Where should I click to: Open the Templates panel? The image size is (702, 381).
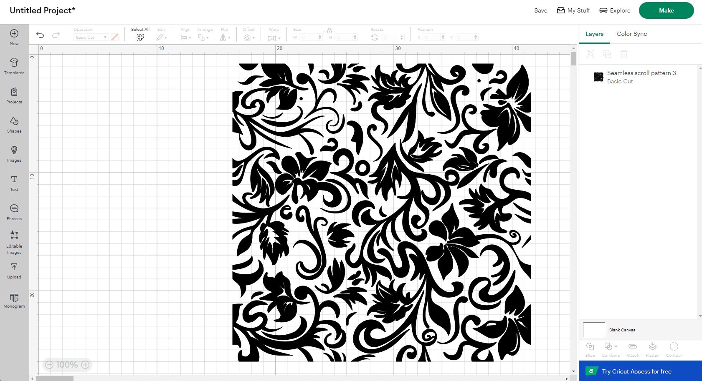point(14,65)
